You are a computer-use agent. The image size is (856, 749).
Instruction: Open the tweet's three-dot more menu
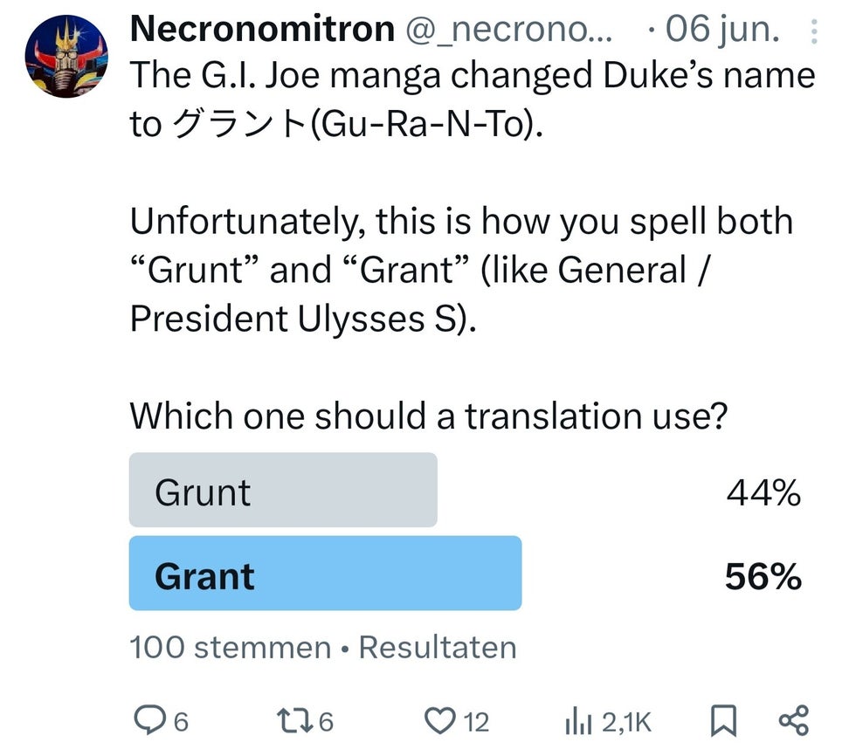click(x=813, y=31)
